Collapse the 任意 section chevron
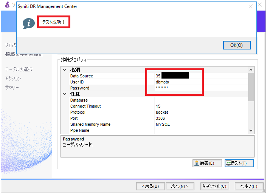This screenshot has height=196, width=267. (x=65, y=94)
